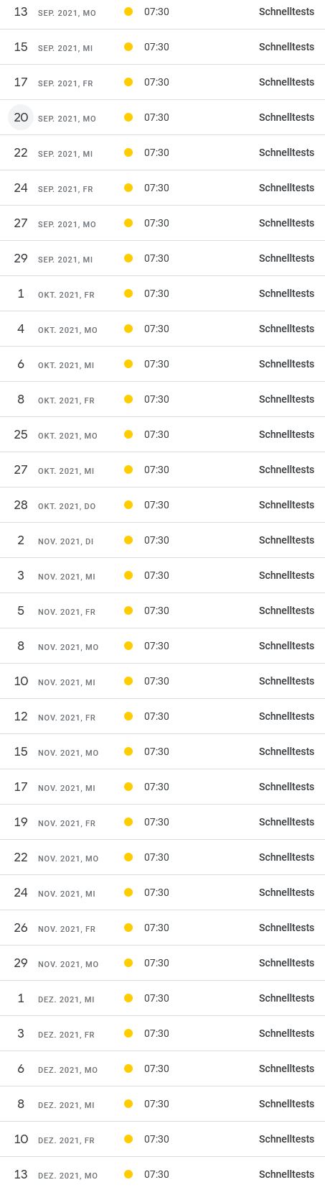The width and height of the screenshot is (325, 1190).
Task: Open Schnelltests on 12 Nov. 2021
Action: [x=286, y=716]
